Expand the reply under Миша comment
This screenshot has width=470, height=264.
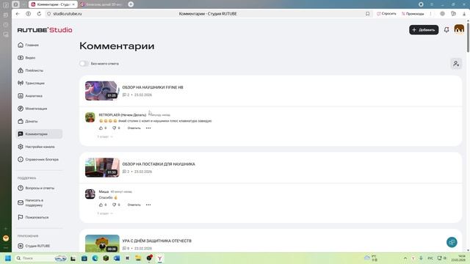pos(105,213)
